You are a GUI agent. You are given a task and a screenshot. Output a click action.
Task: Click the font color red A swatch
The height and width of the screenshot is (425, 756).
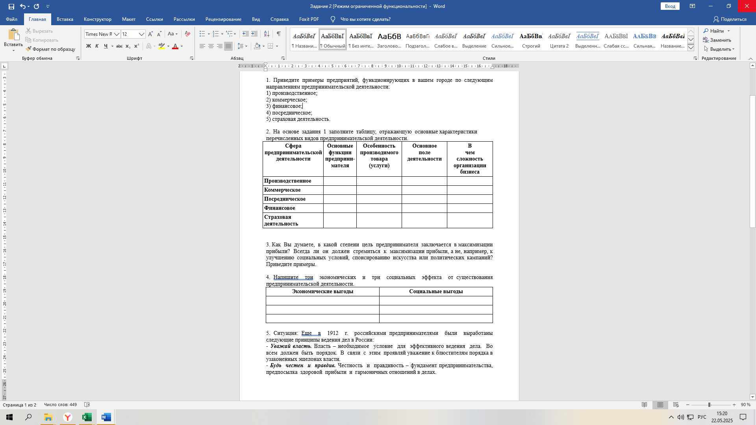175,46
